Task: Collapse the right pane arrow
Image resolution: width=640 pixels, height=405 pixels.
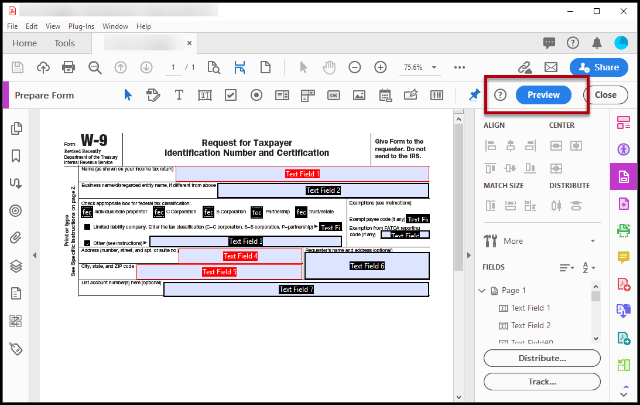Action: (468, 256)
